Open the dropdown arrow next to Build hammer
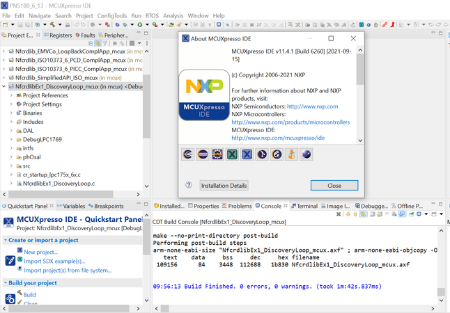450x313 pixels. point(60,24)
